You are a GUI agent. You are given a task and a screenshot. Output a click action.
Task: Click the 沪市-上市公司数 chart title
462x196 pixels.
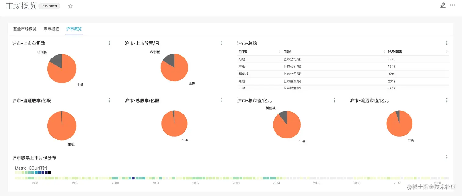(29, 43)
